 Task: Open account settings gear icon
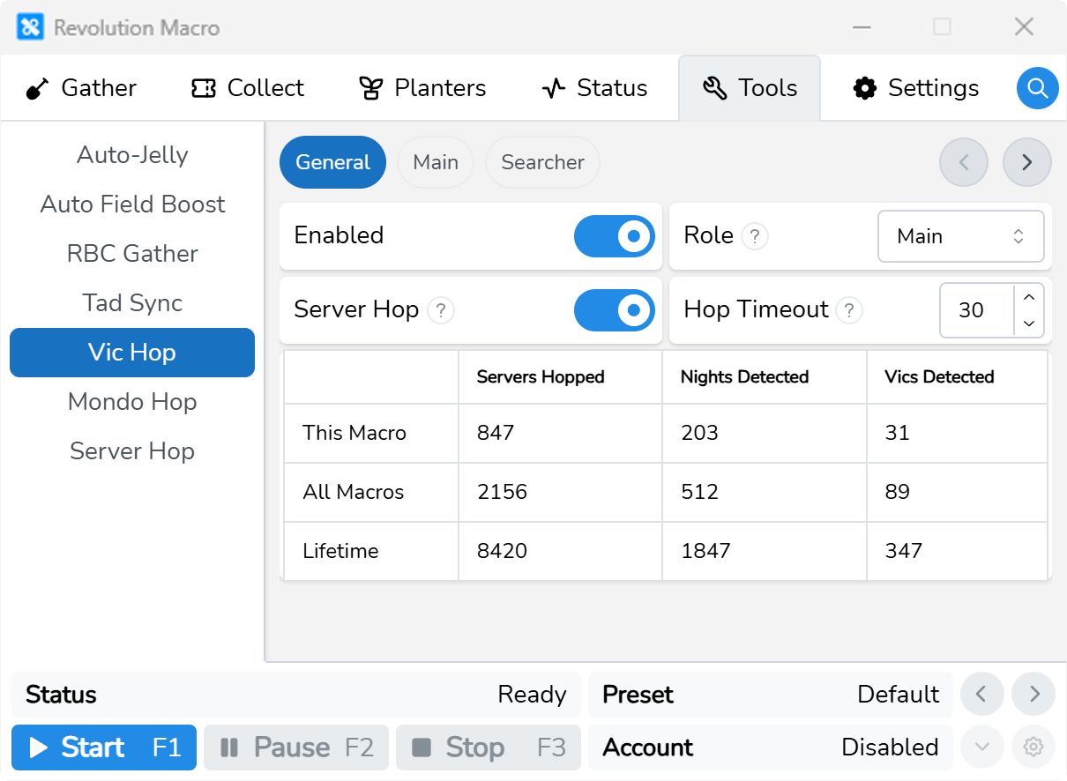coord(1033,748)
